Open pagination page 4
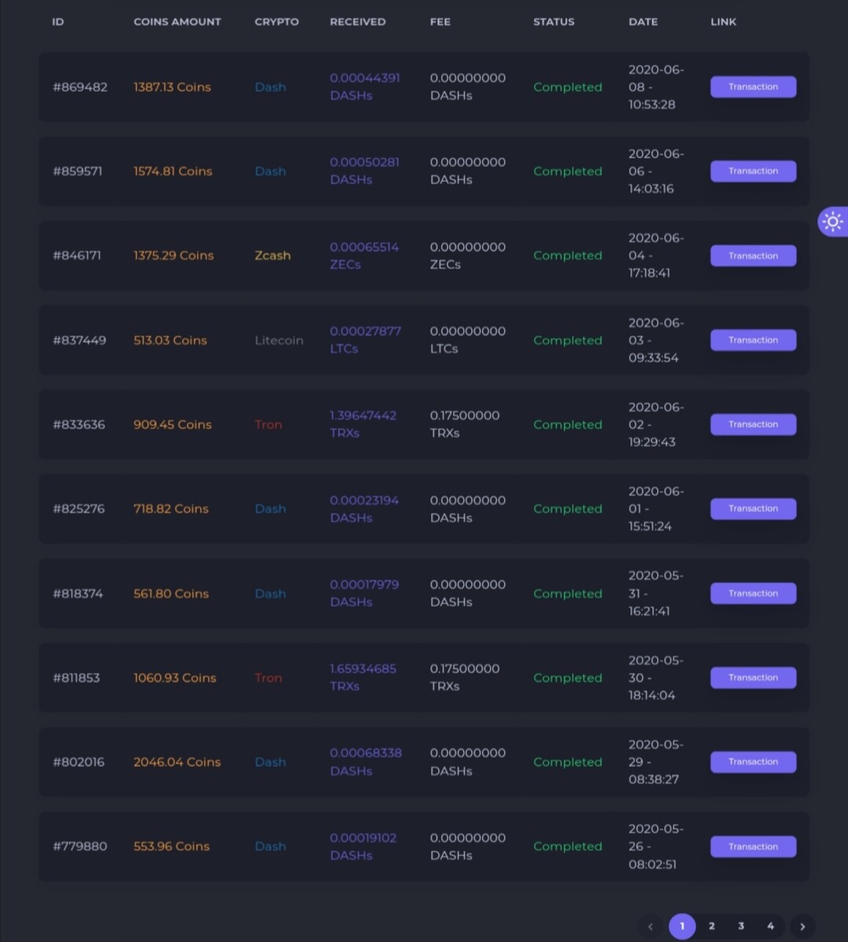Screen dimensions: 848x942 tap(770, 926)
